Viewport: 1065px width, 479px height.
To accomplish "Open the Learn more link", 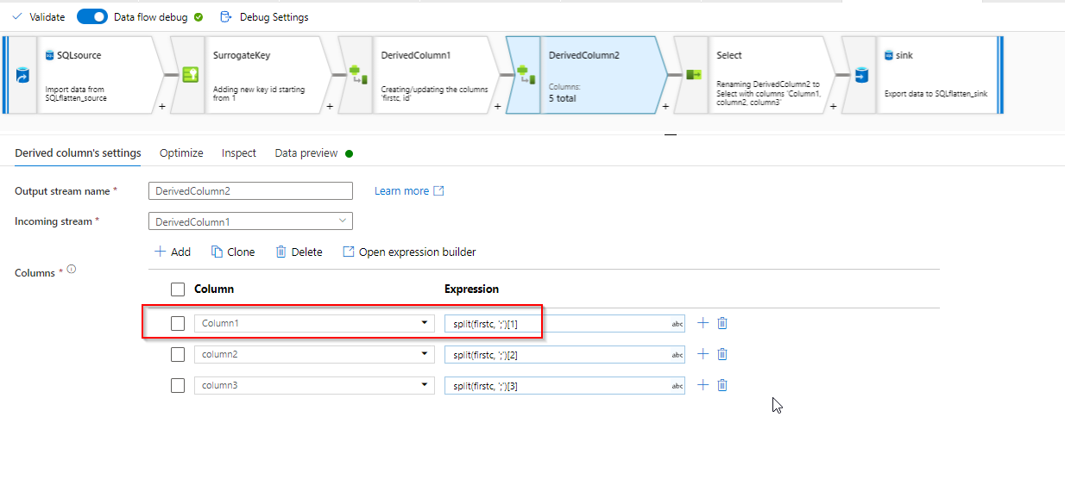I will 409,190.
